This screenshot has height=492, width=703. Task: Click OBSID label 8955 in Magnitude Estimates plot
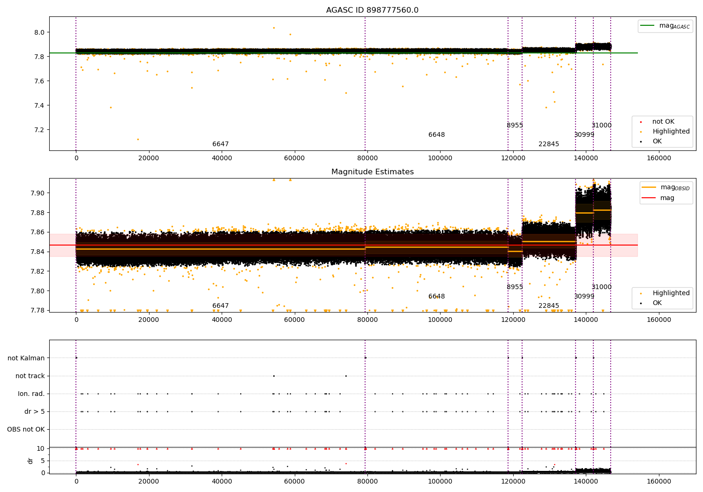(515, 287)
